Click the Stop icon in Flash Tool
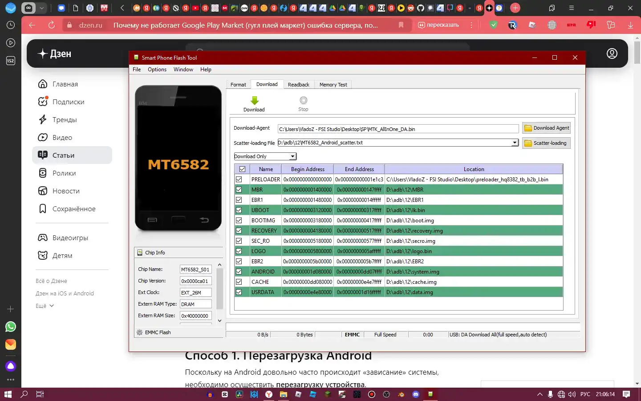641x401 pixels. tap(303, 100)
